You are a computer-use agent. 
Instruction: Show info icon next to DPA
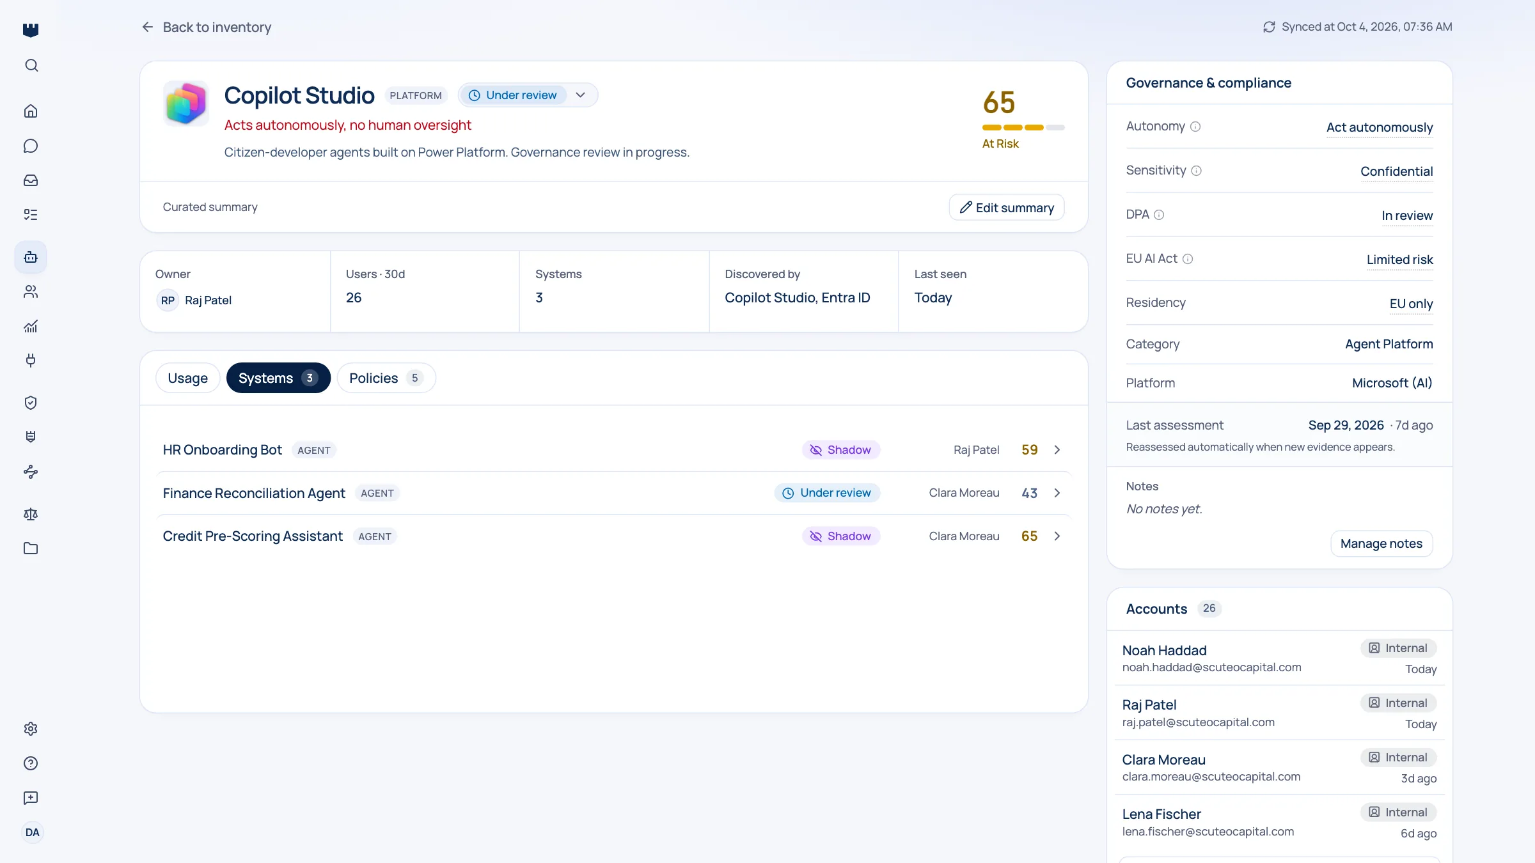1159,215
